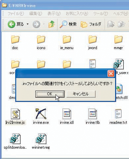
Task: Open the ヘルプ(H) menu
Action: tap(121, 14)
